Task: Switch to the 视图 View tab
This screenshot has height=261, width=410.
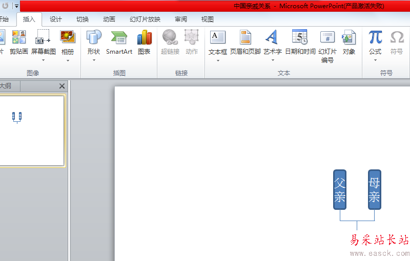Action: pyautogui.click(x=208, y=19)
